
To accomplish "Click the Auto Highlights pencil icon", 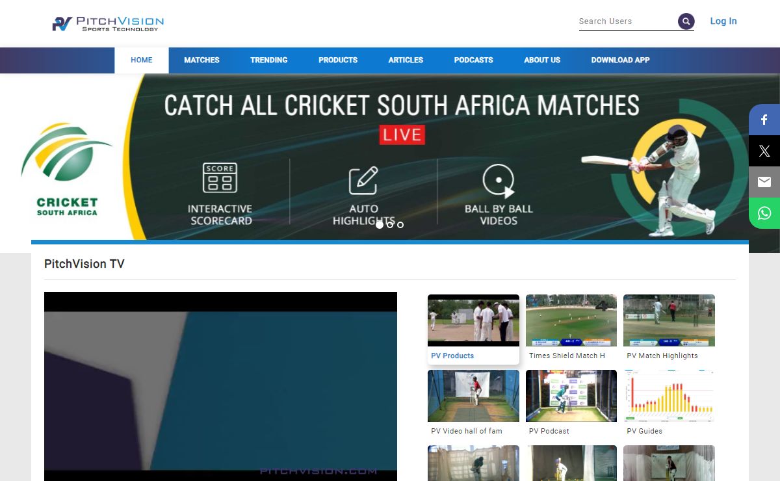I will tap(363, 181).
